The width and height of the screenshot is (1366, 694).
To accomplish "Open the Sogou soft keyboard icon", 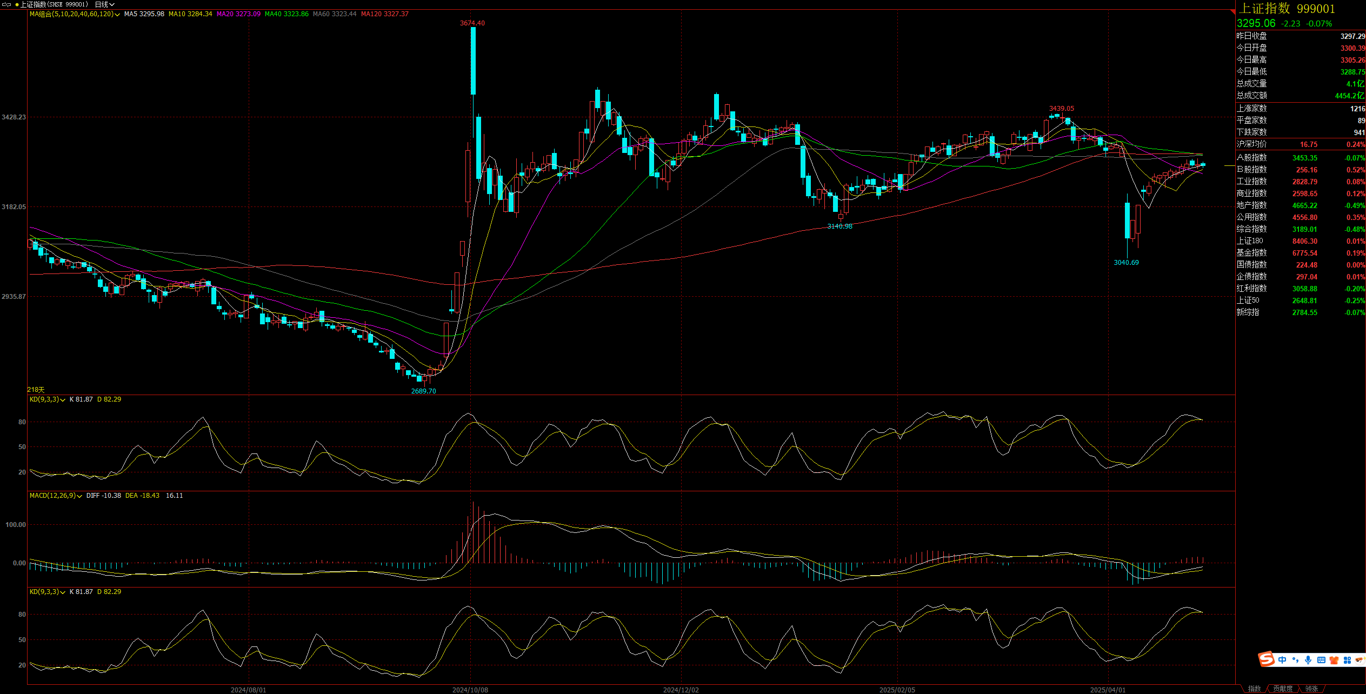I will point(1321,660).
